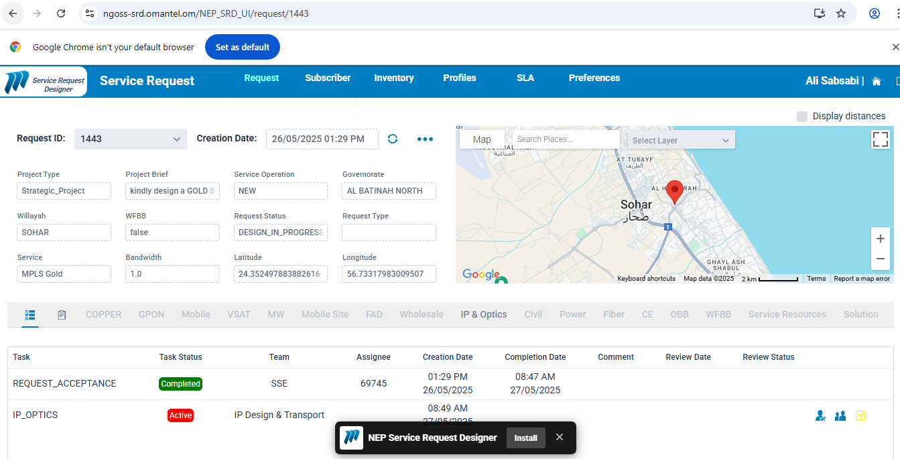Toggle the map fullscreen view
The width and height of the screenshot is (900, 459).
coord(880,139)
